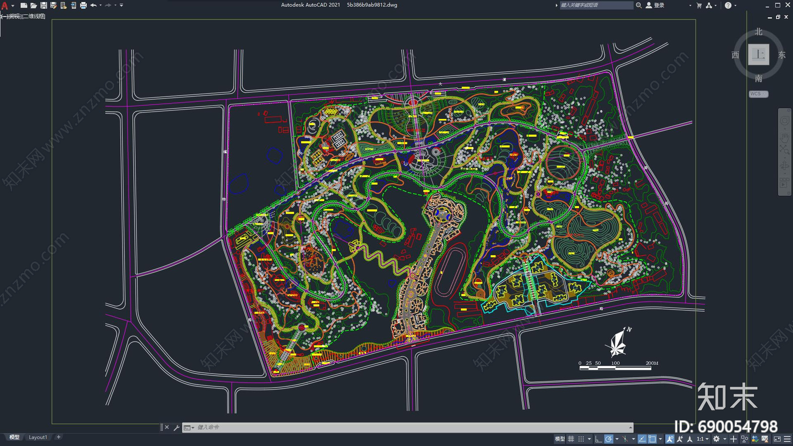Open the Autodesk App Store cart icon
This screenshot has width=793, height=446.
699,5
